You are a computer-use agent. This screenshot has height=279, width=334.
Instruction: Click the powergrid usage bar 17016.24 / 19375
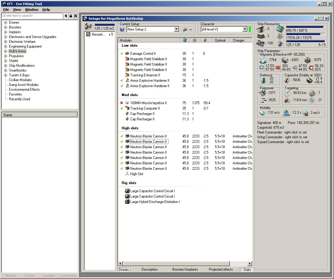tap(305, 34)
